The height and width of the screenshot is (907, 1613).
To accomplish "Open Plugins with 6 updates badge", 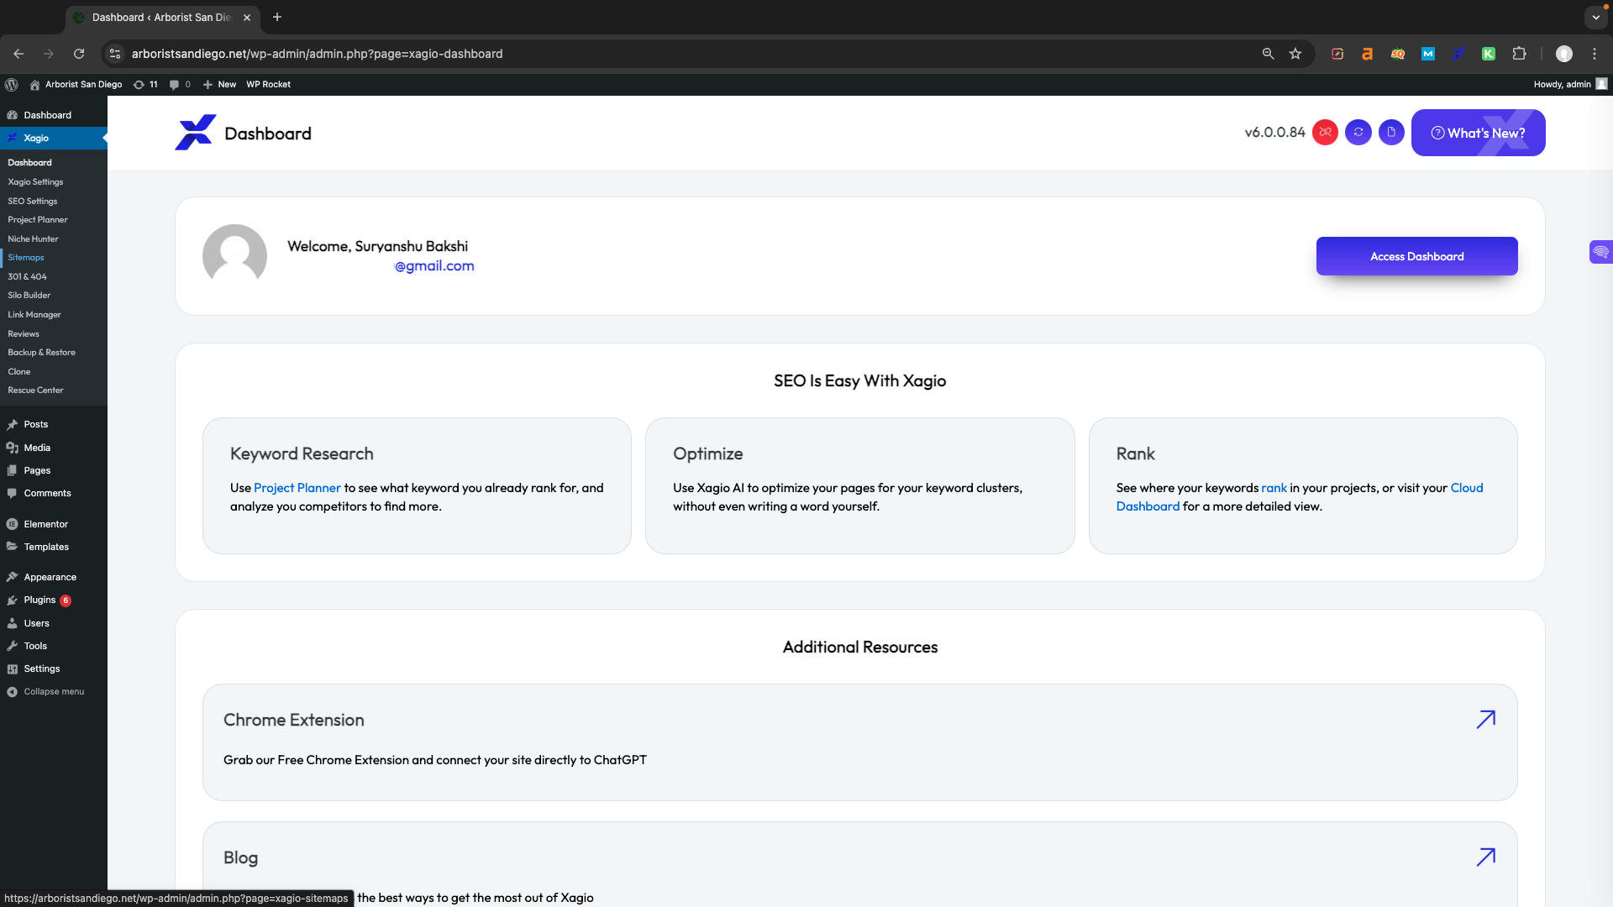I will click(x=54, y=600).
